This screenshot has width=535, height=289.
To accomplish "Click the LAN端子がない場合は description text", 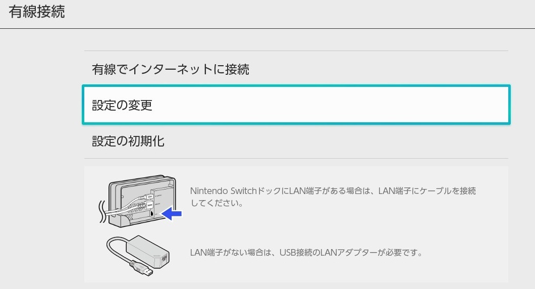I will pos(306,253).
